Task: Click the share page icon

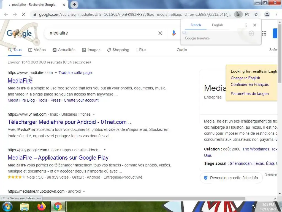Action: click(x=247, y=14)
